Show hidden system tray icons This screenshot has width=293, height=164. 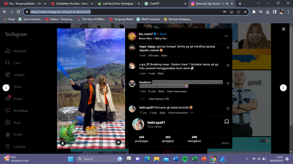pos(247,159)
